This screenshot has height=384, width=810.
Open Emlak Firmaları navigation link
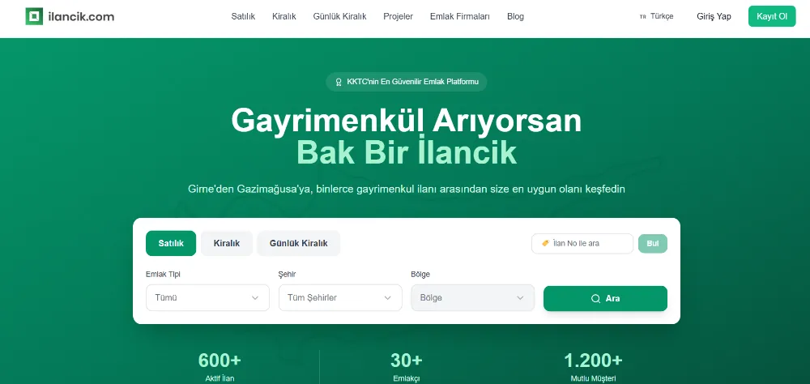coord(460,16)
